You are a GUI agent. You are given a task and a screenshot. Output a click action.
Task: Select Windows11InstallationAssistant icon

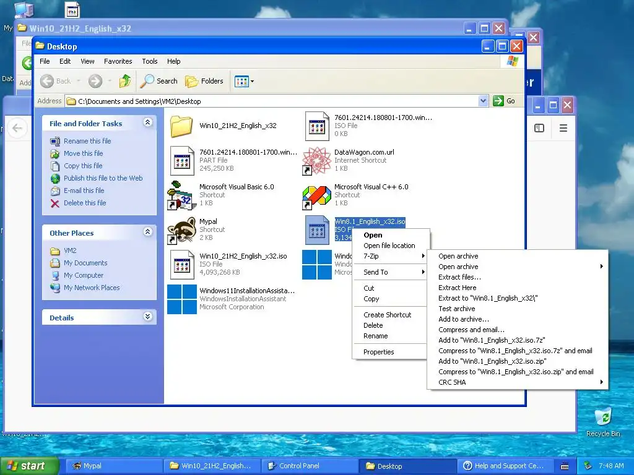point(182,299)
